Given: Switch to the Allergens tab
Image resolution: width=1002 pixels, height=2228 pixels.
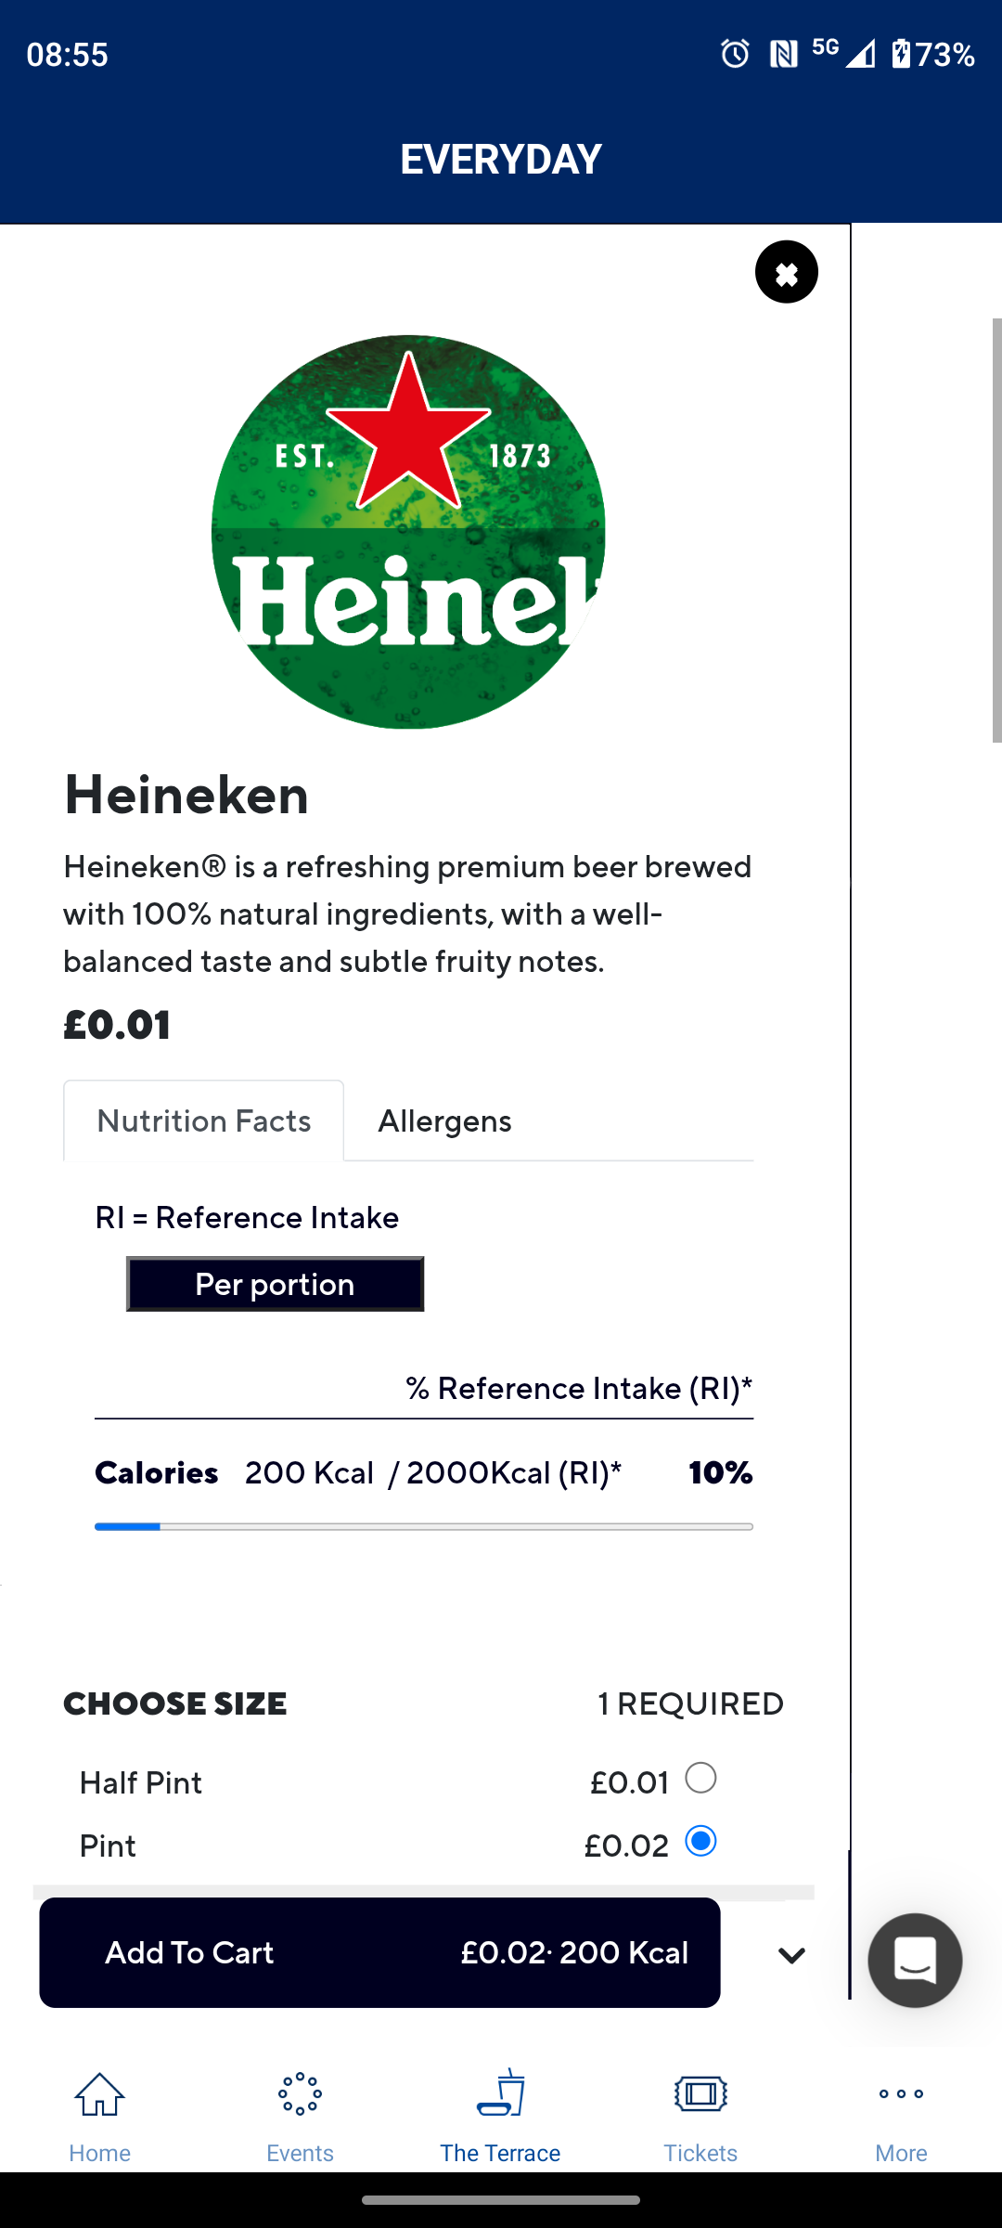Looking at the screenshot, I should coord(444,1120).
